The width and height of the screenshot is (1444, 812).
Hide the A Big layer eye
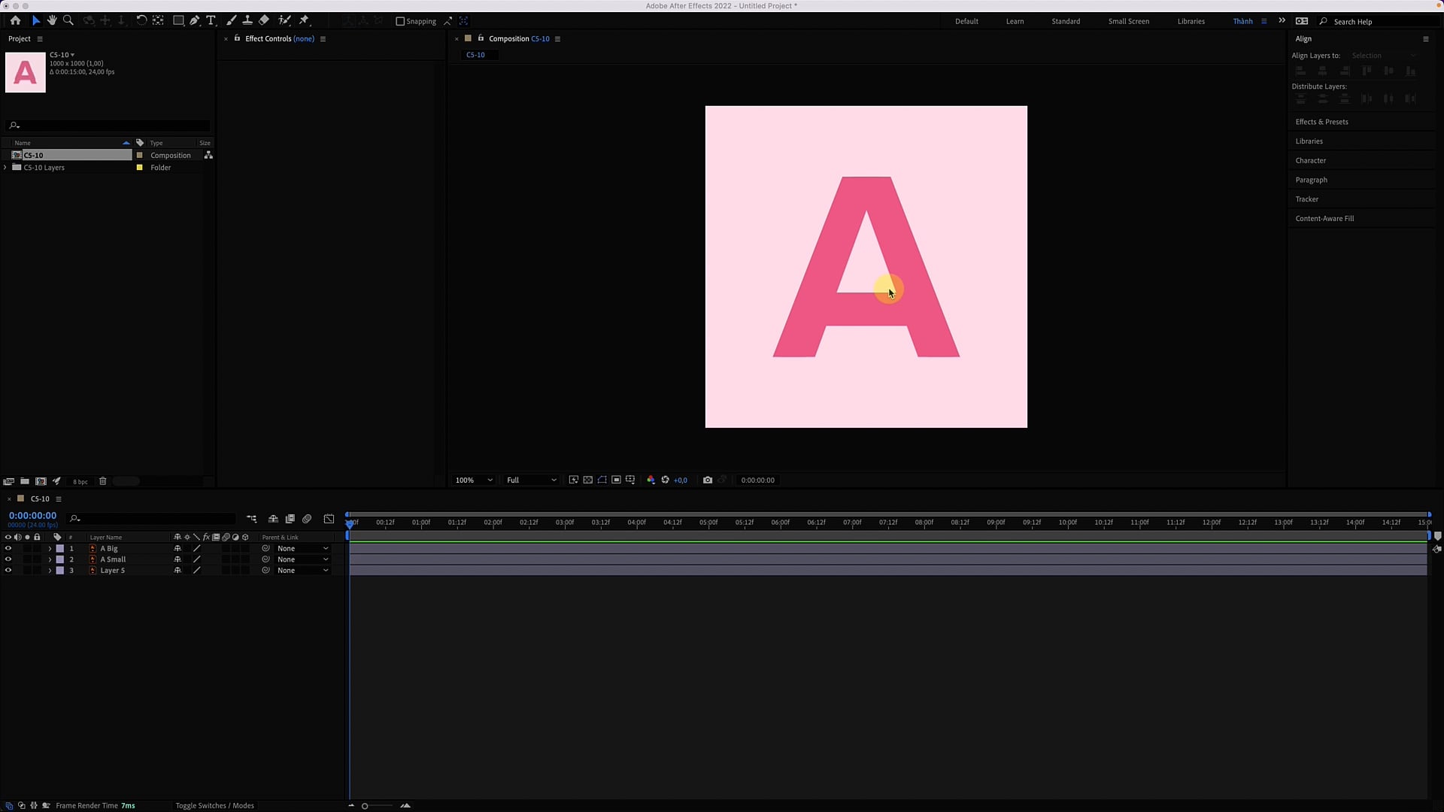(8, 549)
